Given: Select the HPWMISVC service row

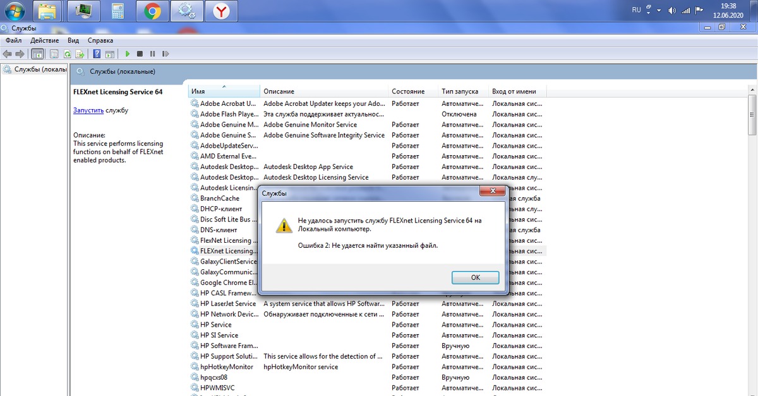Looking at the screenshot, I should pyautogui.click(x=367, y=388).
